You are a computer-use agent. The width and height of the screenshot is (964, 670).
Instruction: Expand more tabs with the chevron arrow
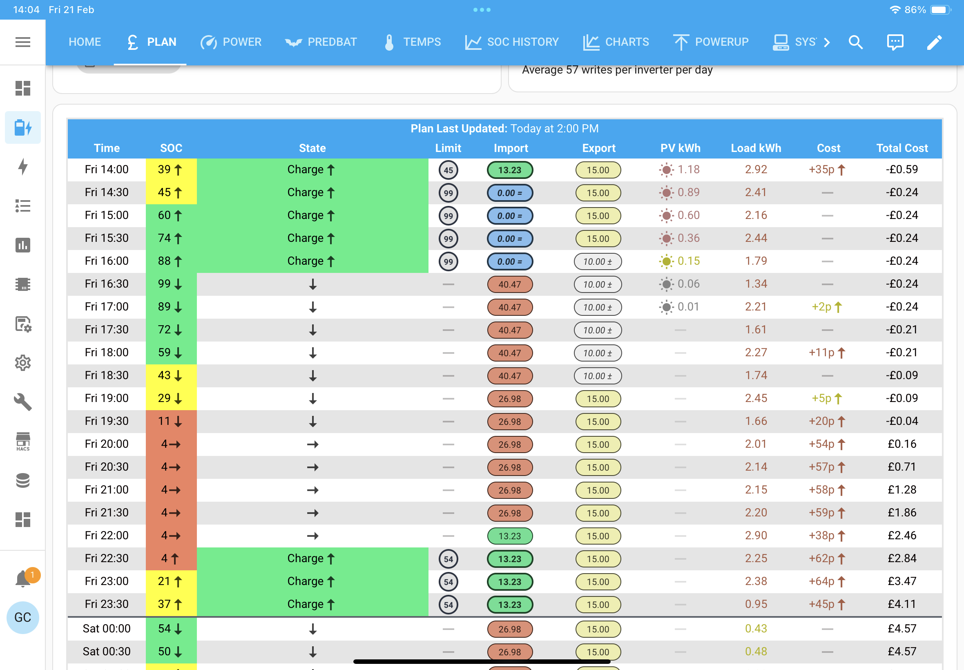[x=827, y=42]
